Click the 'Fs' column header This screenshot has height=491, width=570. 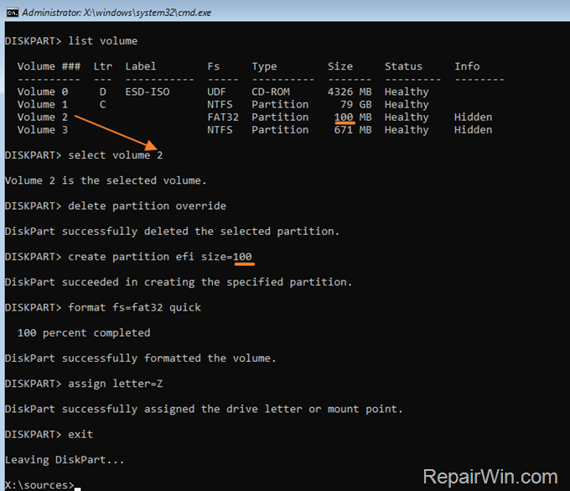(214, 66)
